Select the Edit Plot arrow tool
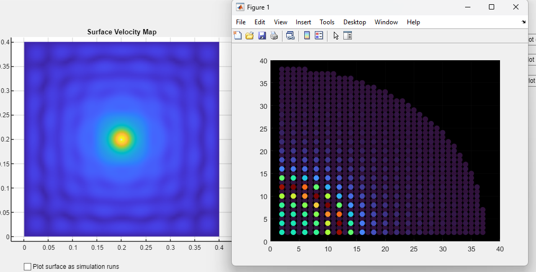536x272 pixels. pos(336,35)
